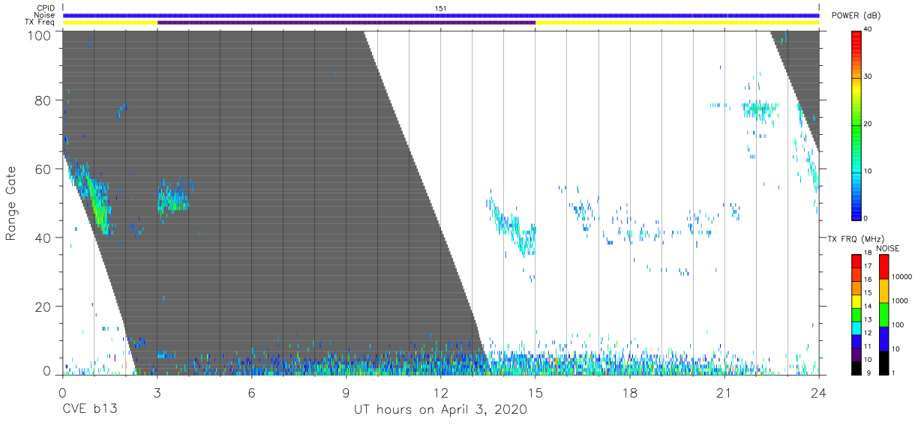Click the power scale label '40'
921x425 pixels.
pyautogui.click(x=868, y=29)
